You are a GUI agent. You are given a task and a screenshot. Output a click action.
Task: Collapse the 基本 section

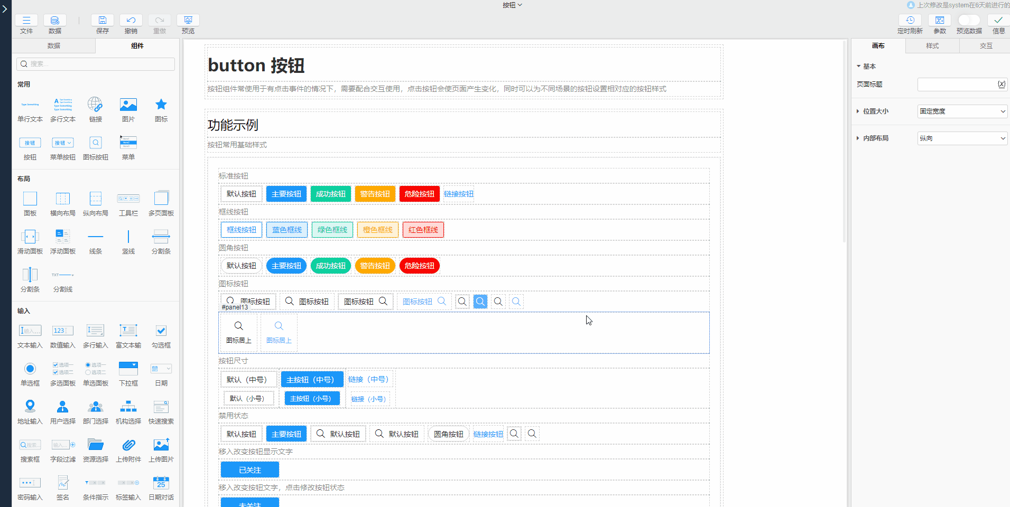click(x=859, y=67)
